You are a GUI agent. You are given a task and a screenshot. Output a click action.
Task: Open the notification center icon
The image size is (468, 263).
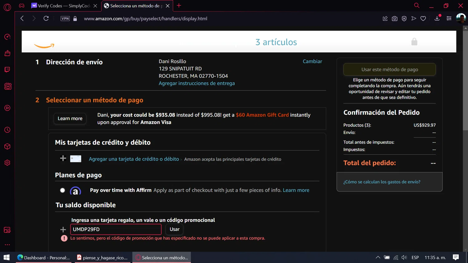tap(456, 257)
